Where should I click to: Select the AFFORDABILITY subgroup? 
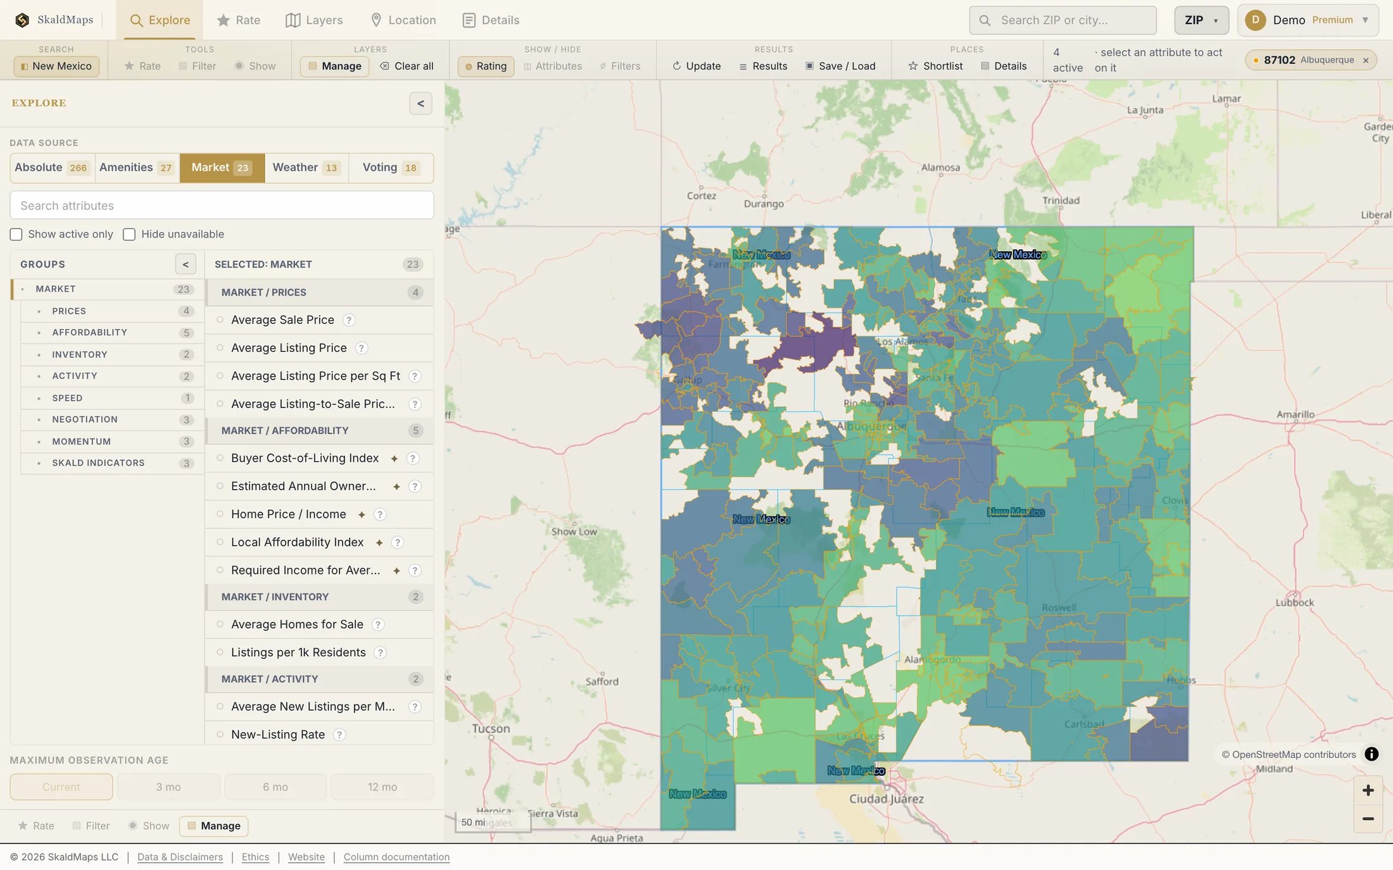click(112, 333)
